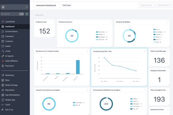This screenshot has height=115, width=173.
Task: Click the Conversations chat bubble icon
Action: point(3,31)
